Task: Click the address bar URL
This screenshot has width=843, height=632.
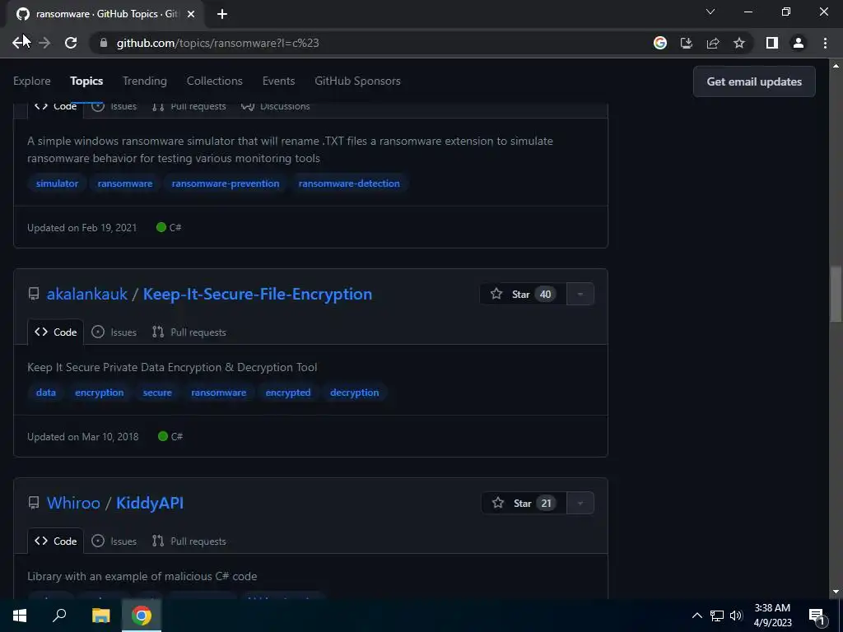Action: coord(217,43)
